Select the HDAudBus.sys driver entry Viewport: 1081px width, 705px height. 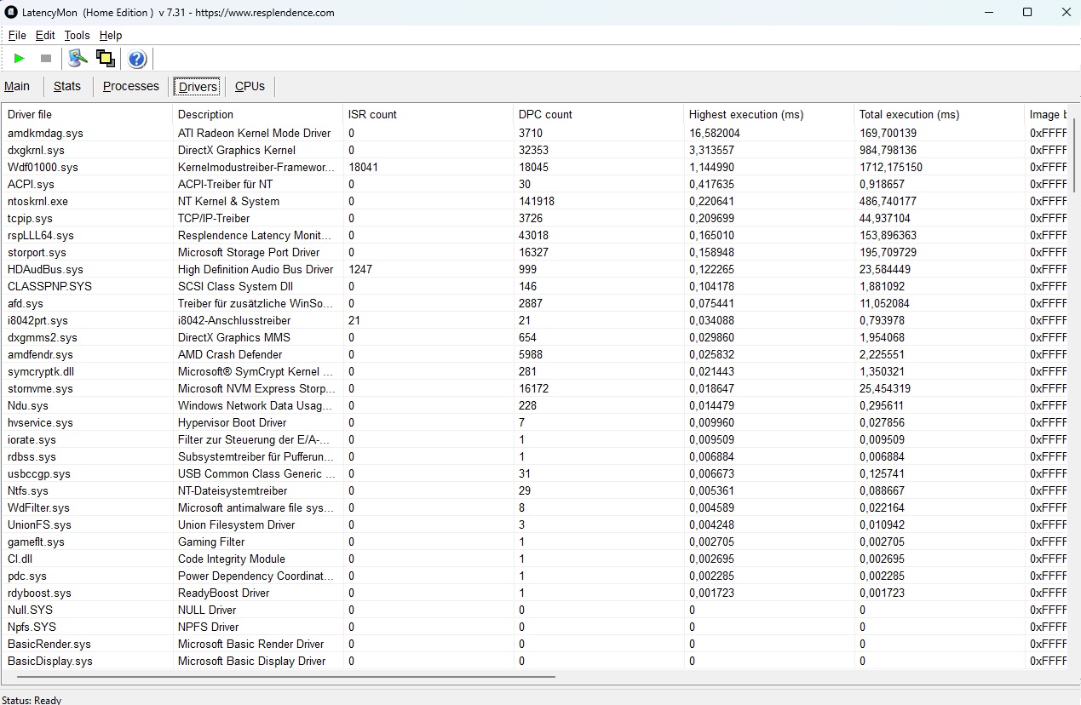(46, 269)
